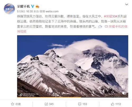Click the repost share icon with 345
The image size is (132, 107).
tap(46, 104)
